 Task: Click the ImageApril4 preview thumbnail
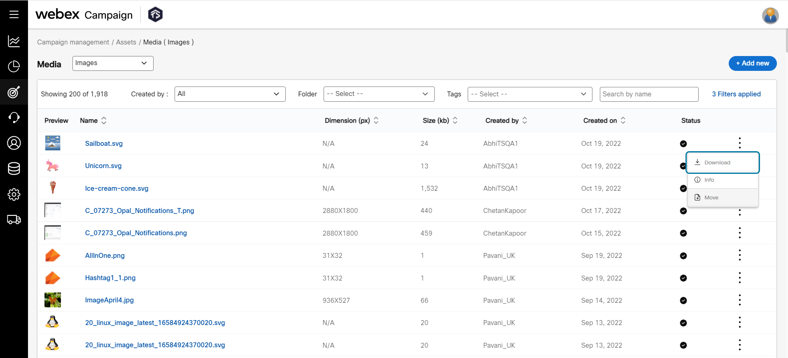(x=53, y=300)
